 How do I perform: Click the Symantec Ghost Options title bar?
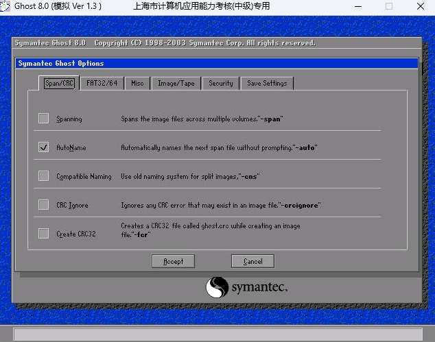[217, 63]
